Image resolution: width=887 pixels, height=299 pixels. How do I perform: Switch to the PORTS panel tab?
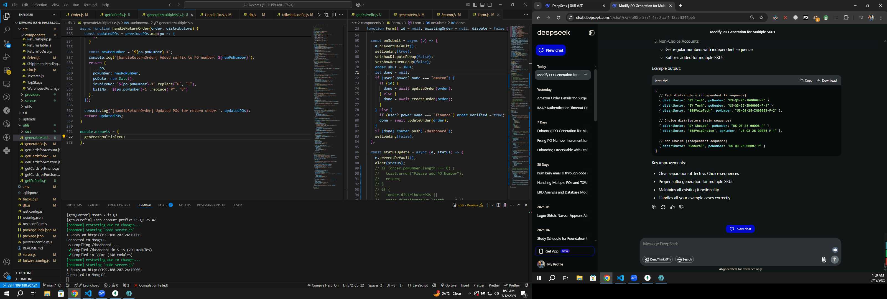click(165, 205)
